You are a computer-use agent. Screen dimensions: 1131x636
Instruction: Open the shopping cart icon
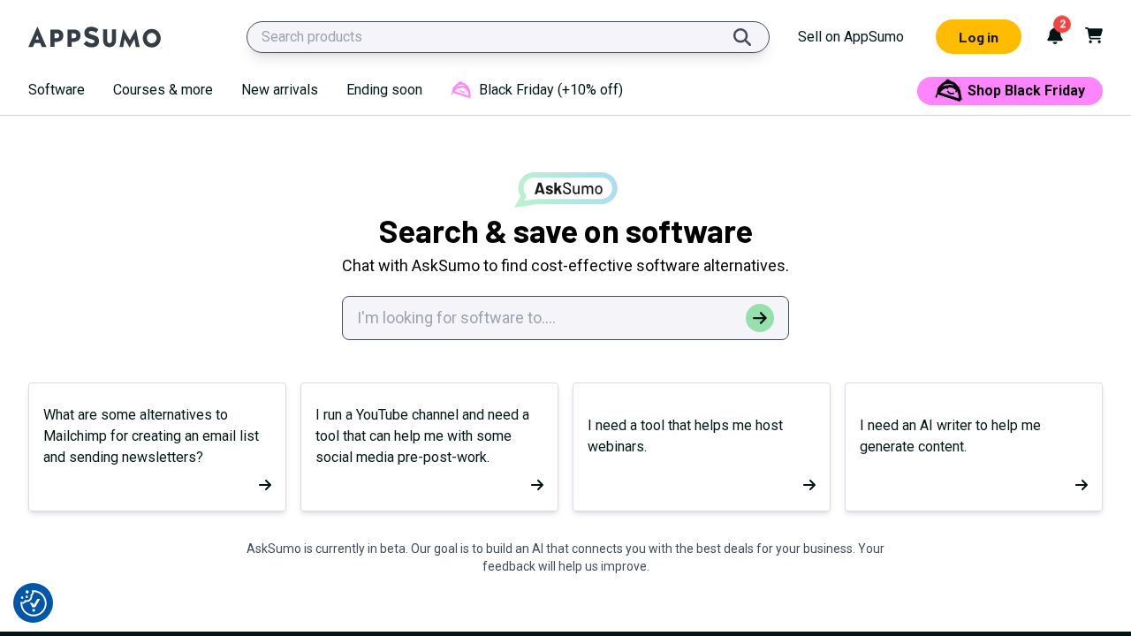coord(1093,35)
